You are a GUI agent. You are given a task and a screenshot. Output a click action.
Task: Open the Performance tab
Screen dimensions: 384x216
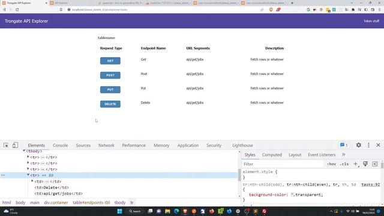pos(134,145)
